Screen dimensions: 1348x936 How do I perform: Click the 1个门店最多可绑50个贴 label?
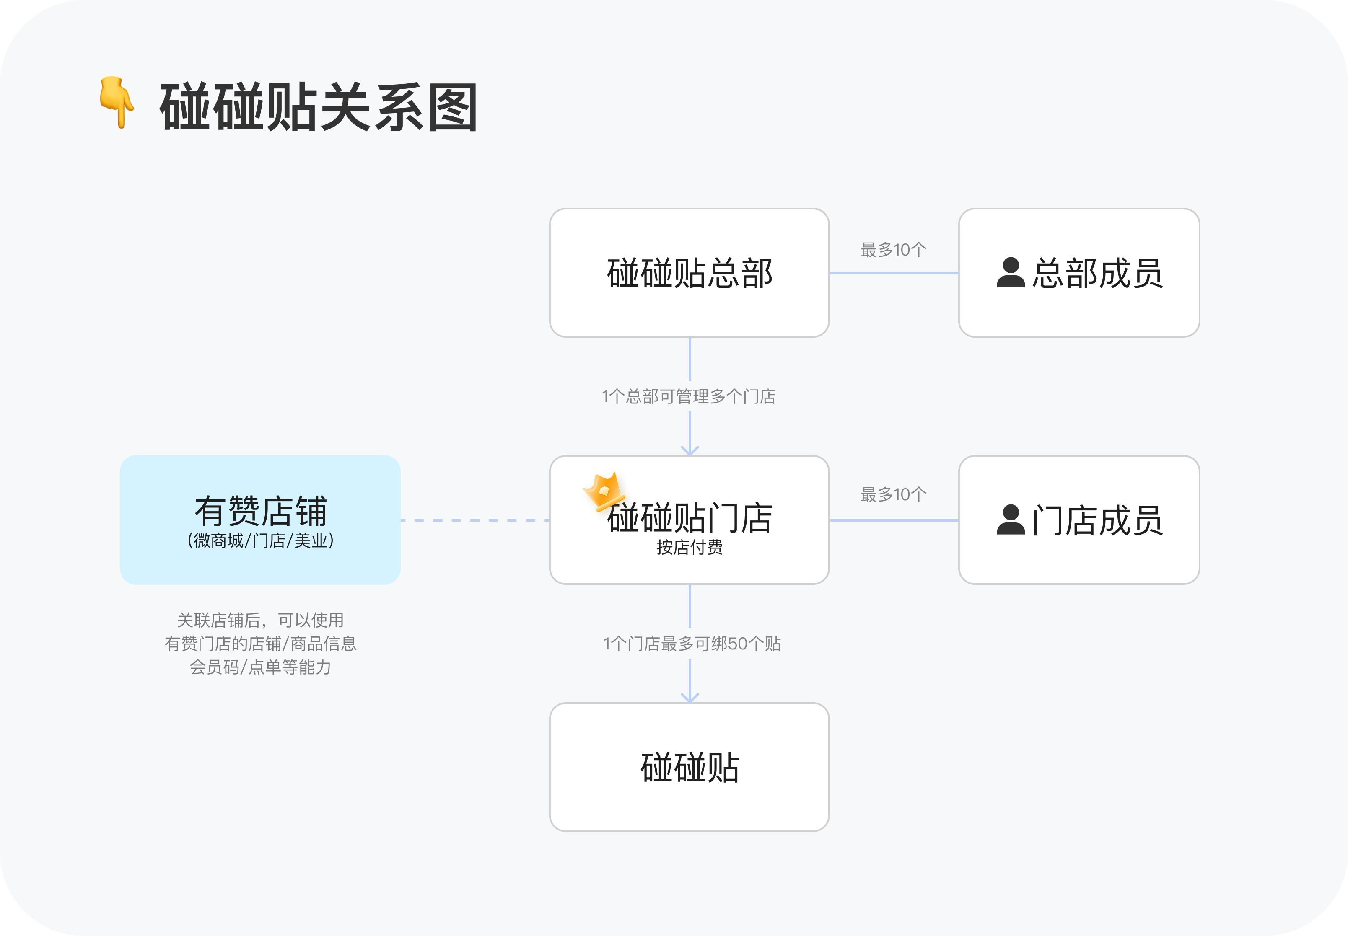692,644
